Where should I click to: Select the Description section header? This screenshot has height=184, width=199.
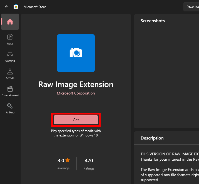click(152, 138)
